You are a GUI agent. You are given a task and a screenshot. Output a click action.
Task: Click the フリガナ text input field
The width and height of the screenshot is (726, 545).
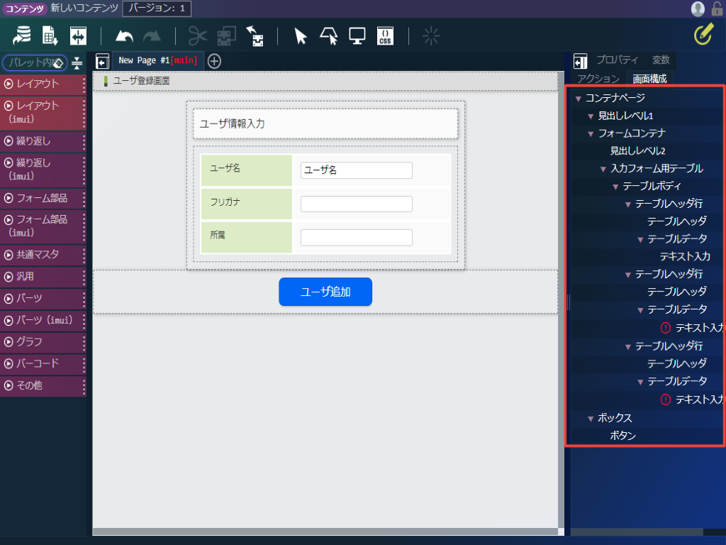click(x=357, y=204)
